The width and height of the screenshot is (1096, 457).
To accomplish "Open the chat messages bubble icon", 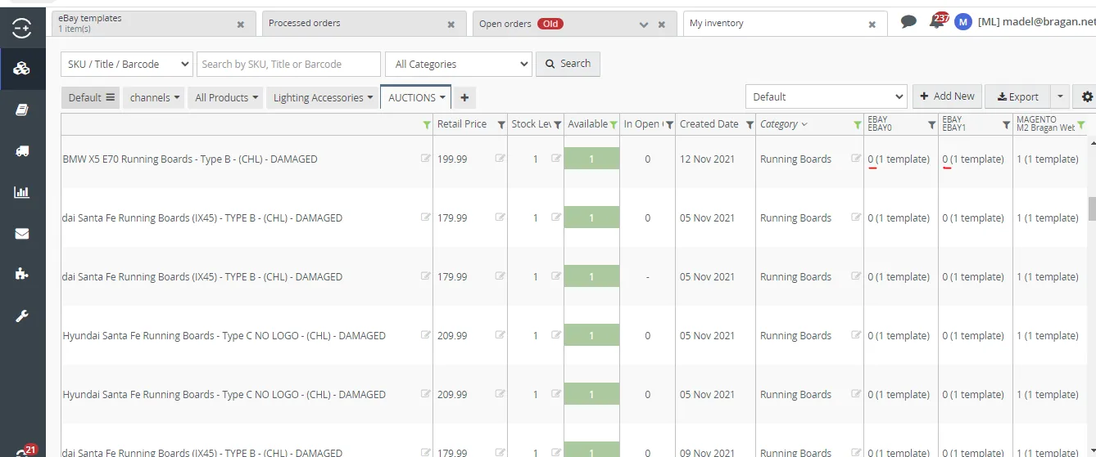I will coord(908,22).
